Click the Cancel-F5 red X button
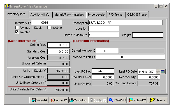 [x=59, y=100]
